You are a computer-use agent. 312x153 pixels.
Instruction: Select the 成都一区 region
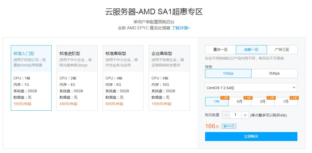coord(251,50)
